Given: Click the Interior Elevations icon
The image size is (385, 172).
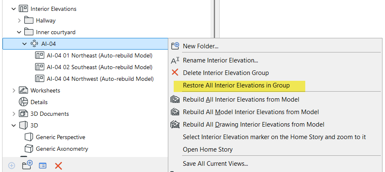Looking at the screenshot, I should coord(23,9).
